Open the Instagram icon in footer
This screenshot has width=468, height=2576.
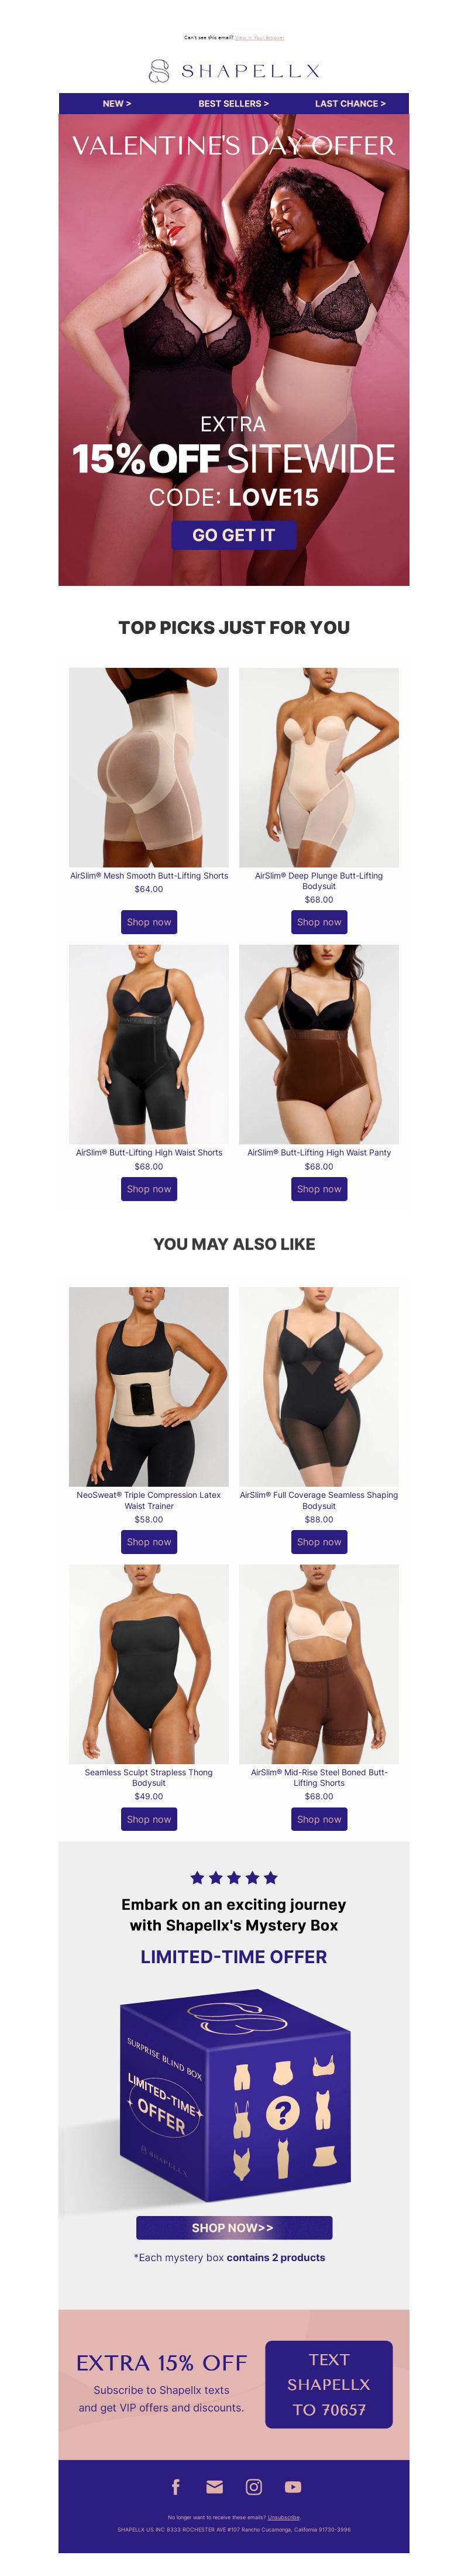[254, 2486]
